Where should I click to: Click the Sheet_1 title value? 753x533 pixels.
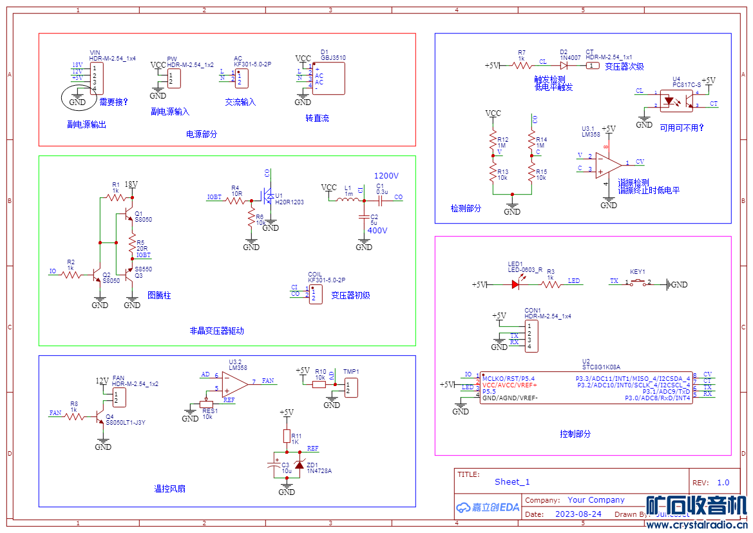pyautogui.click(x=512, y=481)
